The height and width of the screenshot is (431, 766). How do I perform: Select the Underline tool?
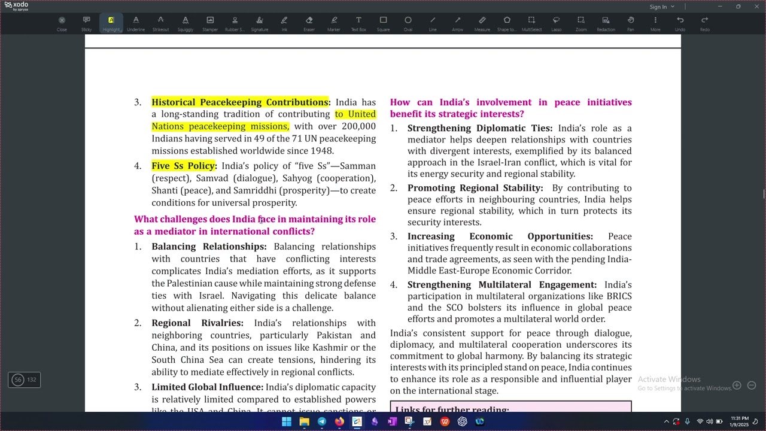136,23
